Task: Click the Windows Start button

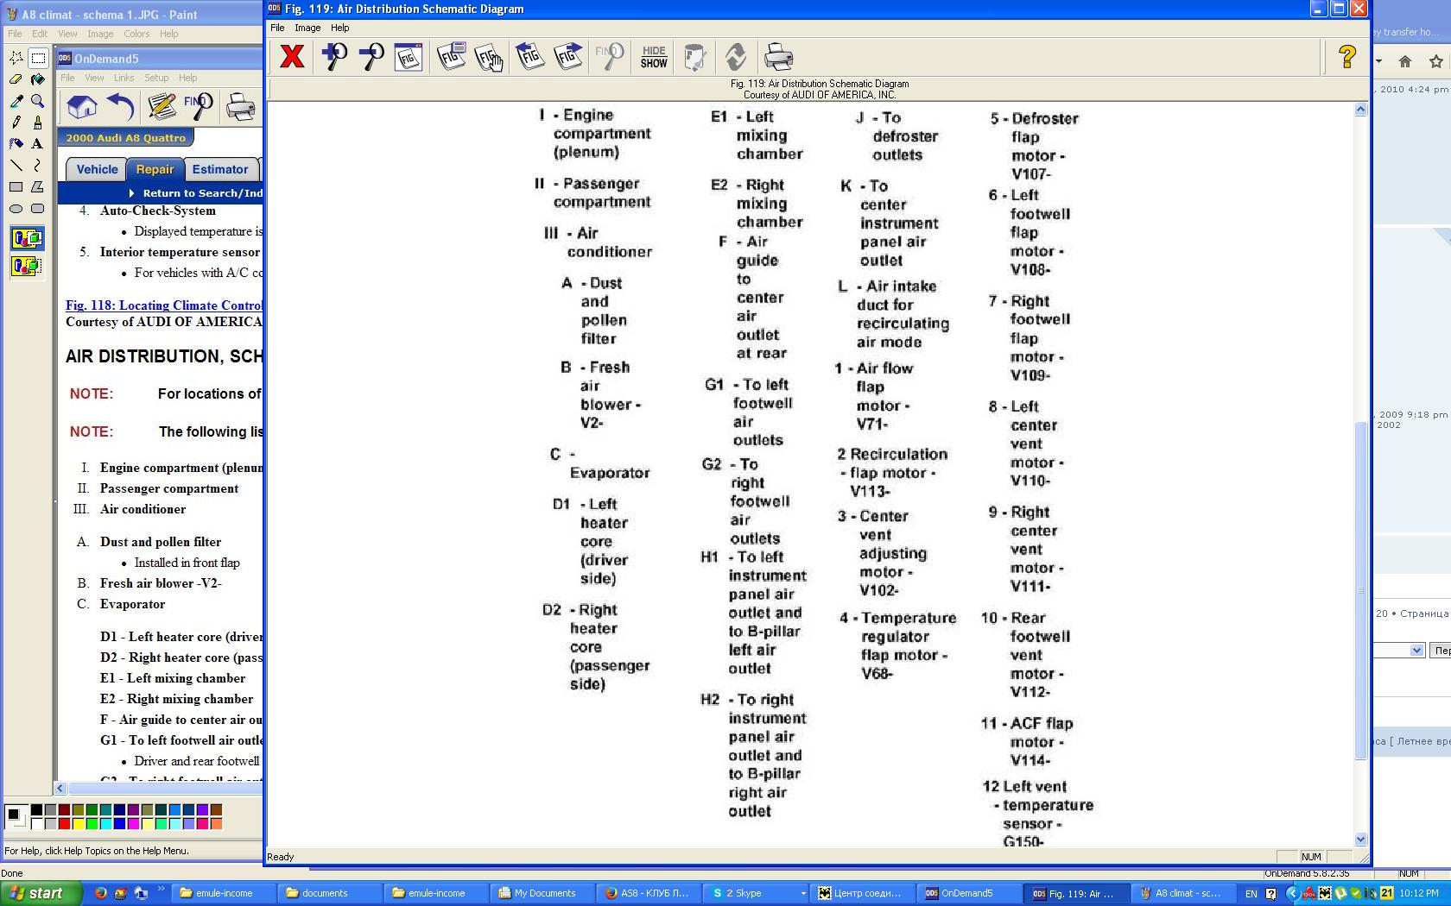Action: (41, 893)
